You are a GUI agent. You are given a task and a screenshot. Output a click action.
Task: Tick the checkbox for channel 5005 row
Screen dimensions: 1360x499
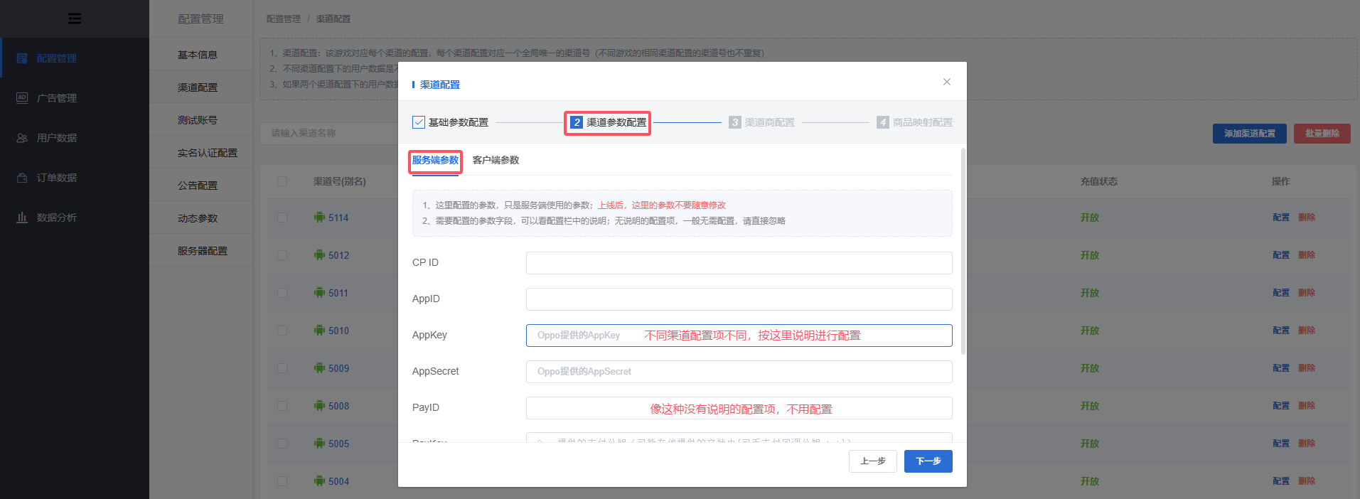click(282, 444)
